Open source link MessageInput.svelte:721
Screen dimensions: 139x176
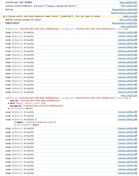point(125,23)
